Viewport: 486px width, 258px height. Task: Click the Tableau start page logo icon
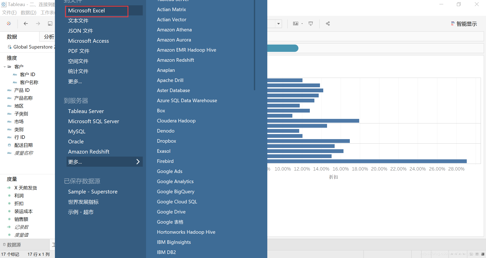point(9,24)
